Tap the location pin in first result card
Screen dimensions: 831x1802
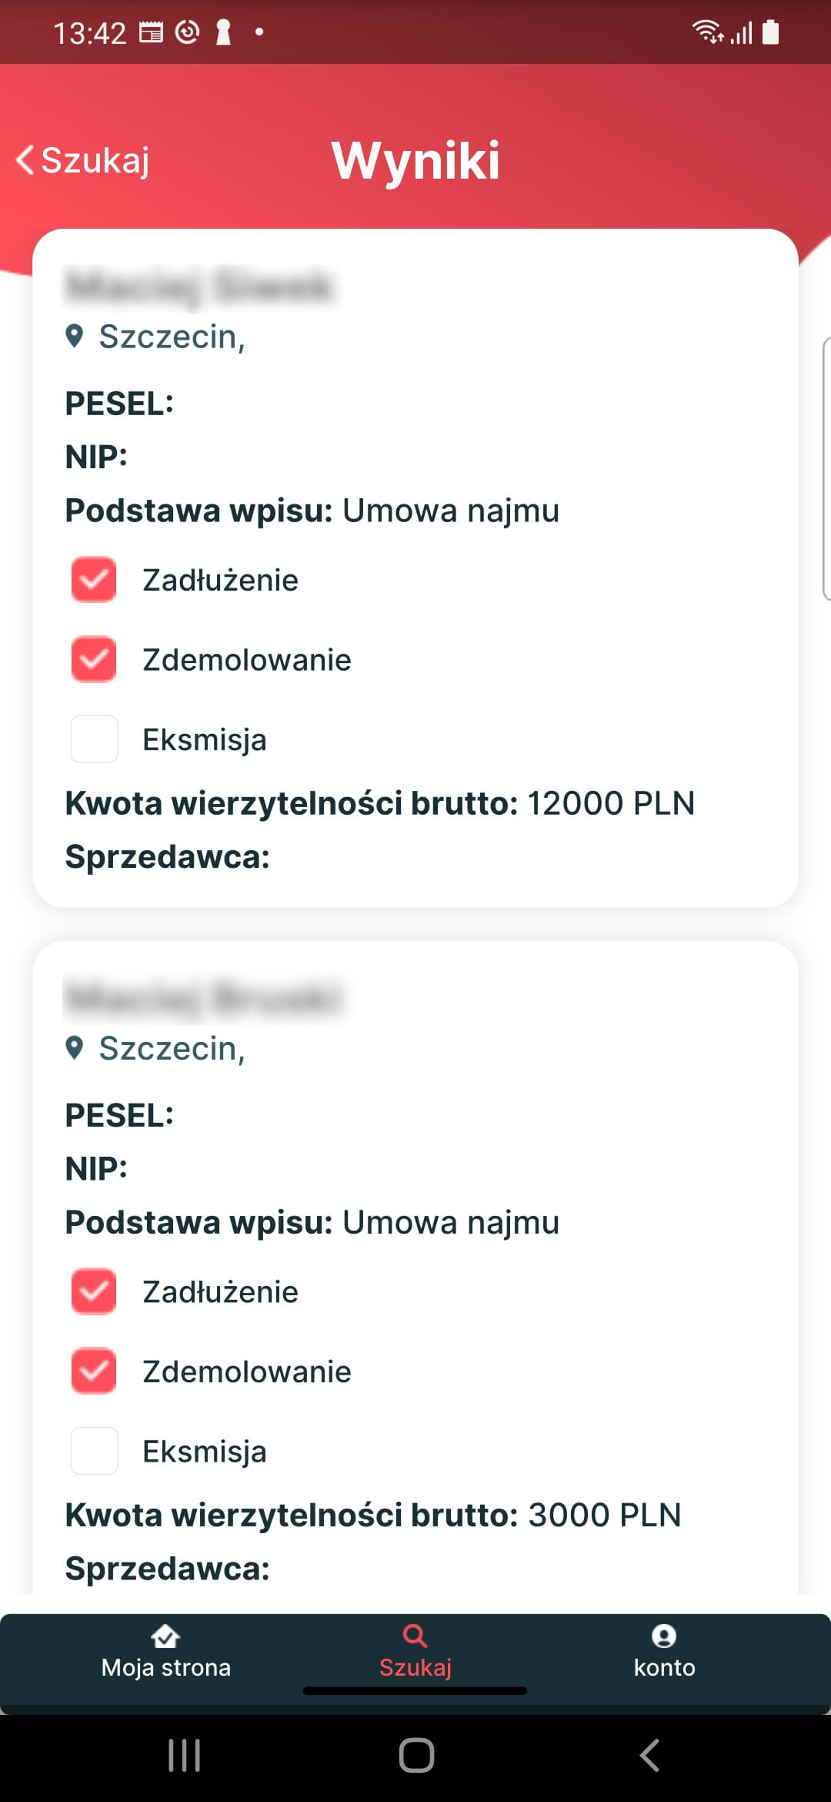[75, 337]
